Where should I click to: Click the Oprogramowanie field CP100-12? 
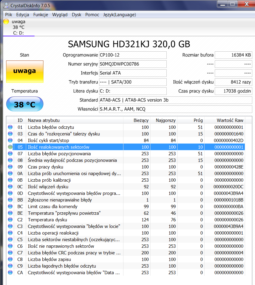coord(133,55)
